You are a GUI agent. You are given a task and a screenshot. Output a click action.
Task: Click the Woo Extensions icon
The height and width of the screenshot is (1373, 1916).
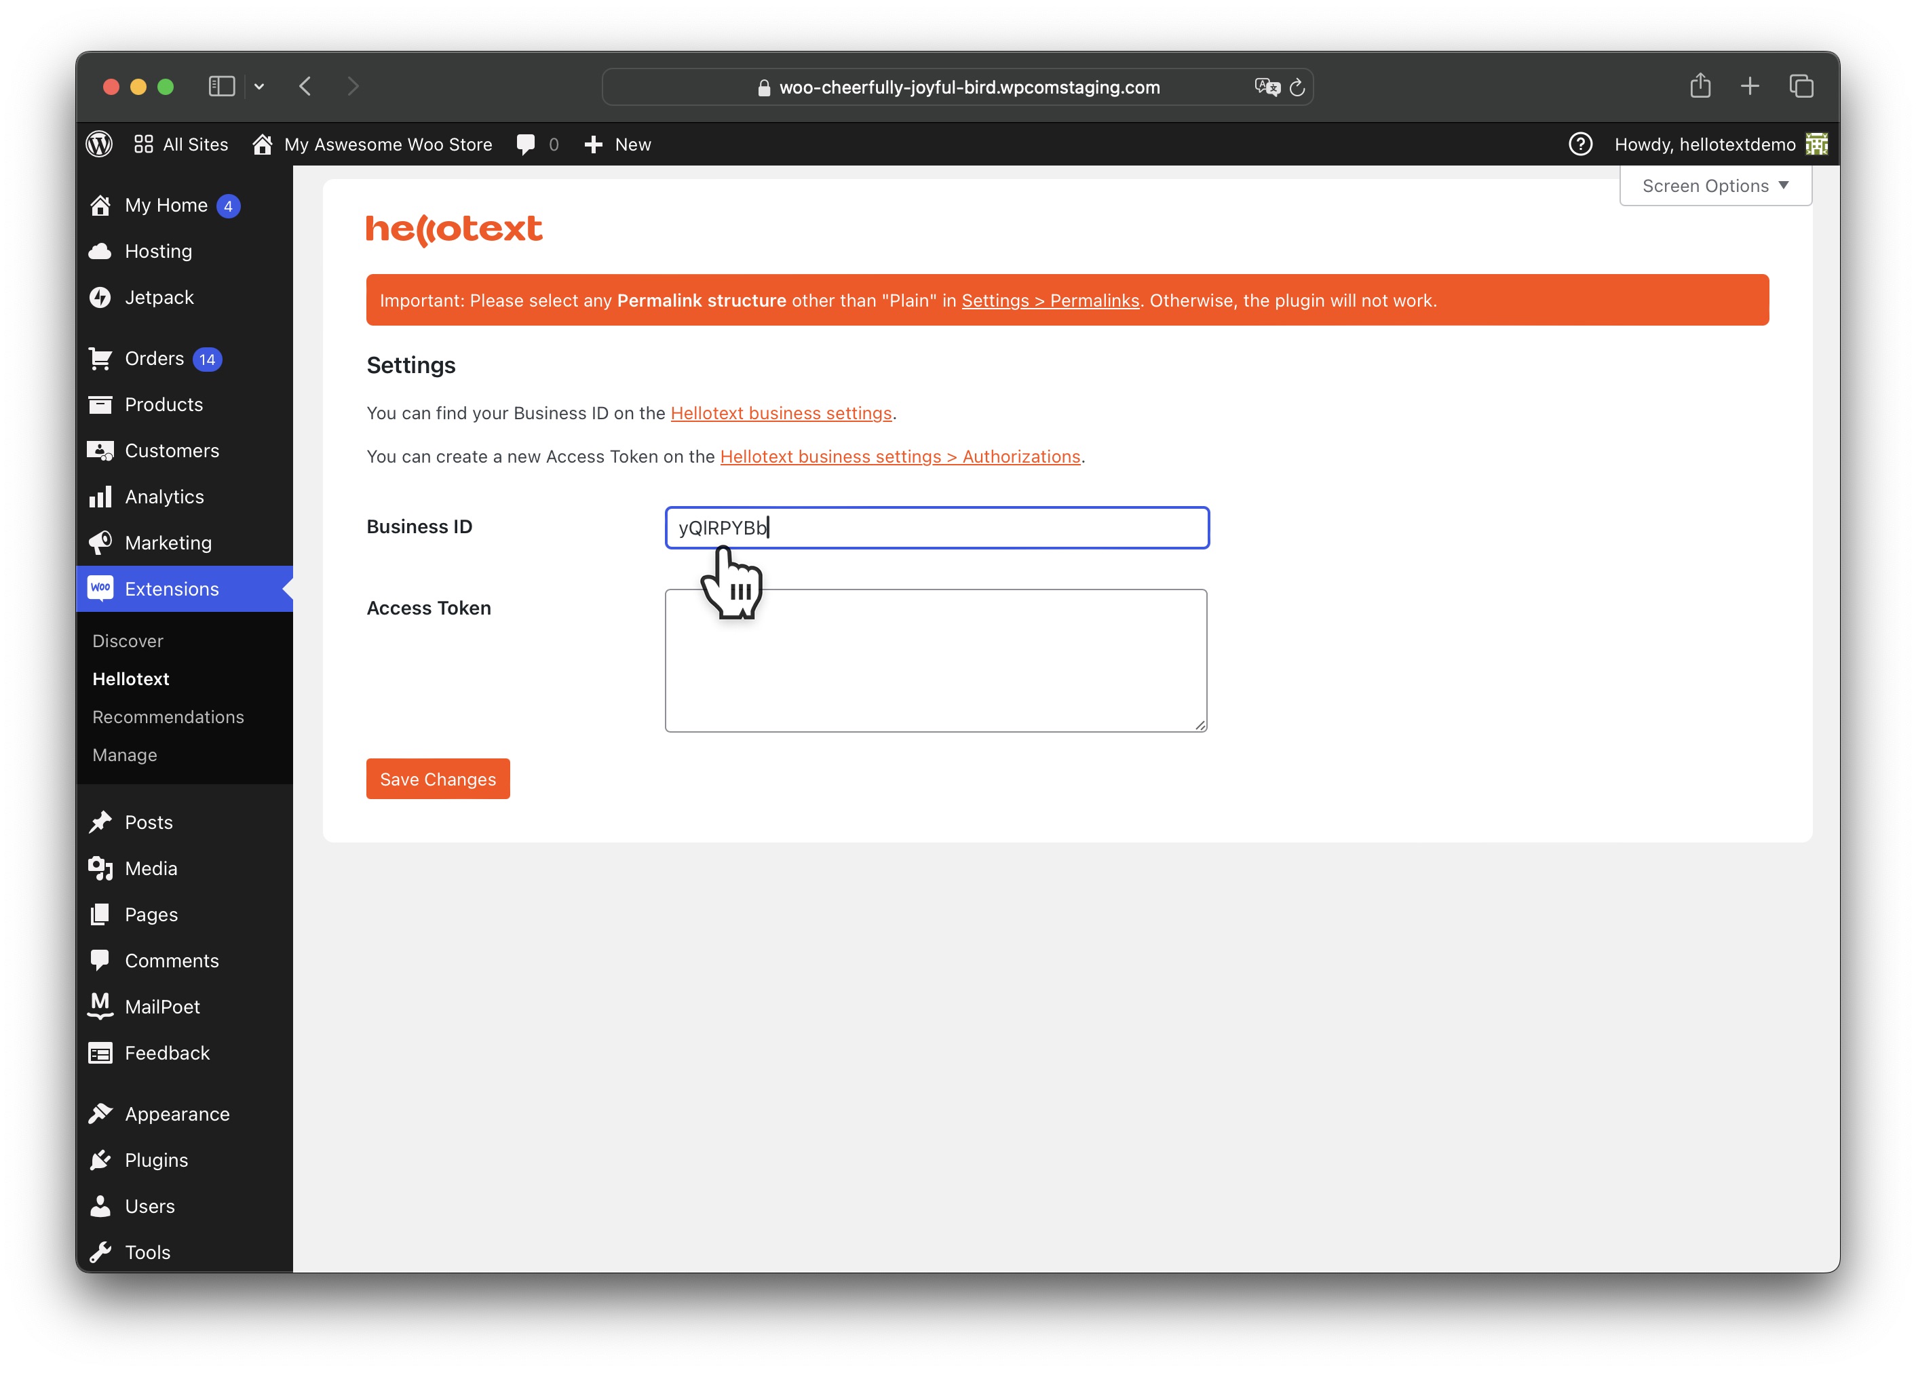click(100, 589)
